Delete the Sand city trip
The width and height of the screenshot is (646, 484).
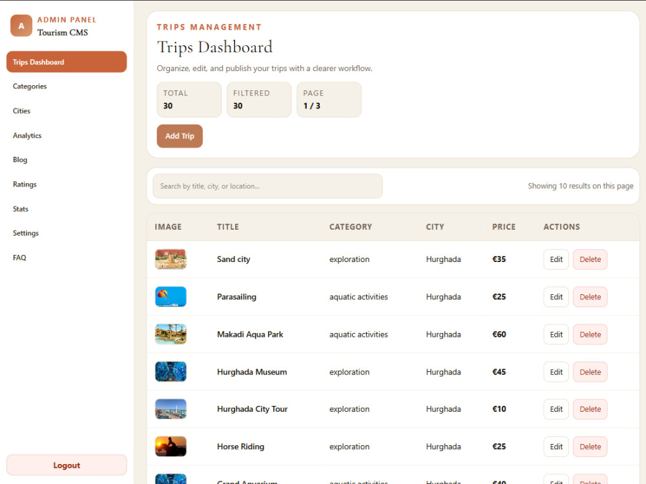(x=590, y=259)
